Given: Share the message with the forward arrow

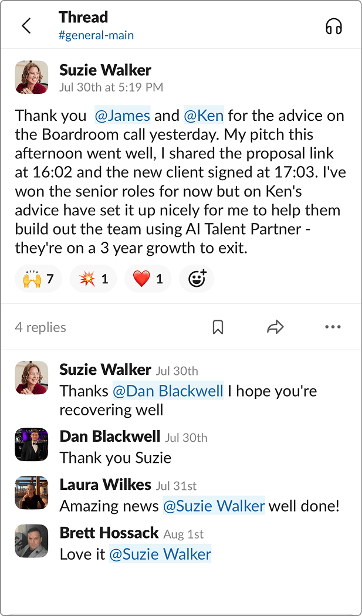Looking at the screenshot, I should 275,327.
